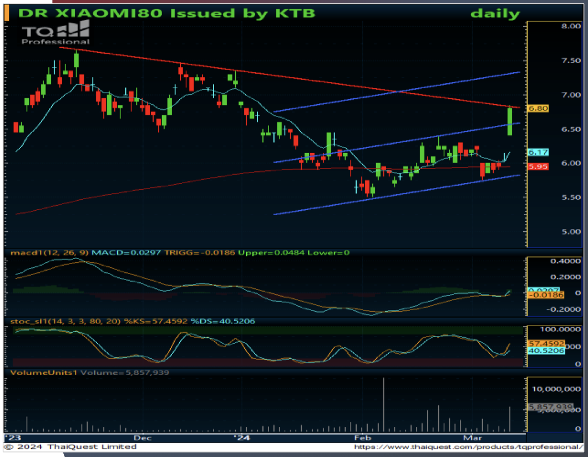Click the tallest volume bar in February

384,405
